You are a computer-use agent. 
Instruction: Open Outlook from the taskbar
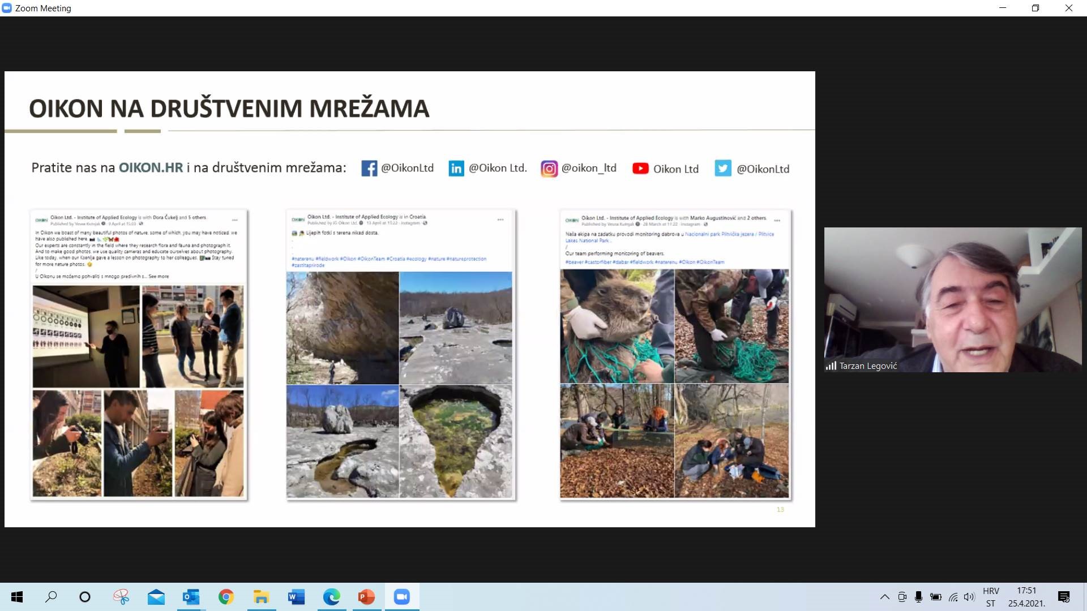point(191,597)
